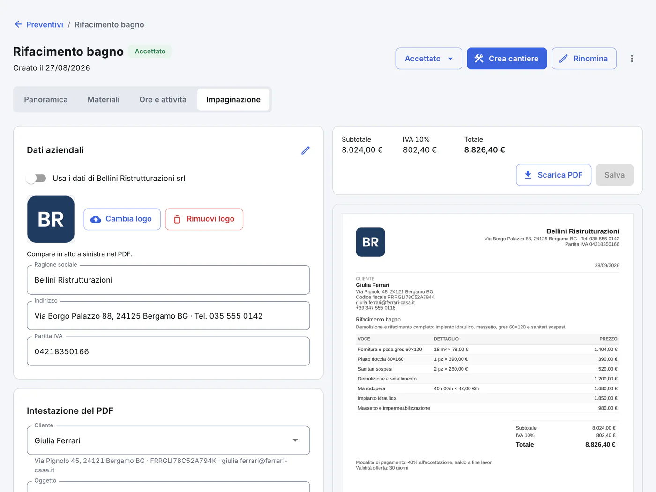Click the Cambia logo button

point(122,219)
